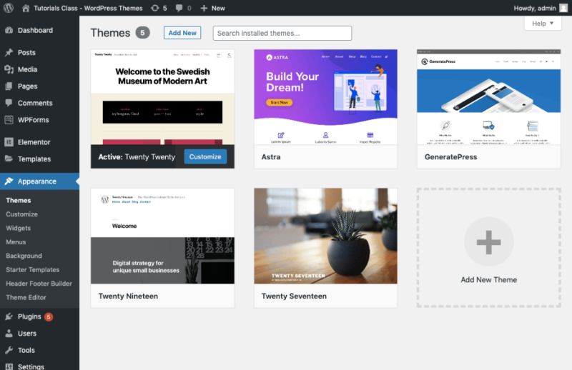Click the Dashboard gauge icon
This screenshot has width=572, height=370.
(9, 30)
